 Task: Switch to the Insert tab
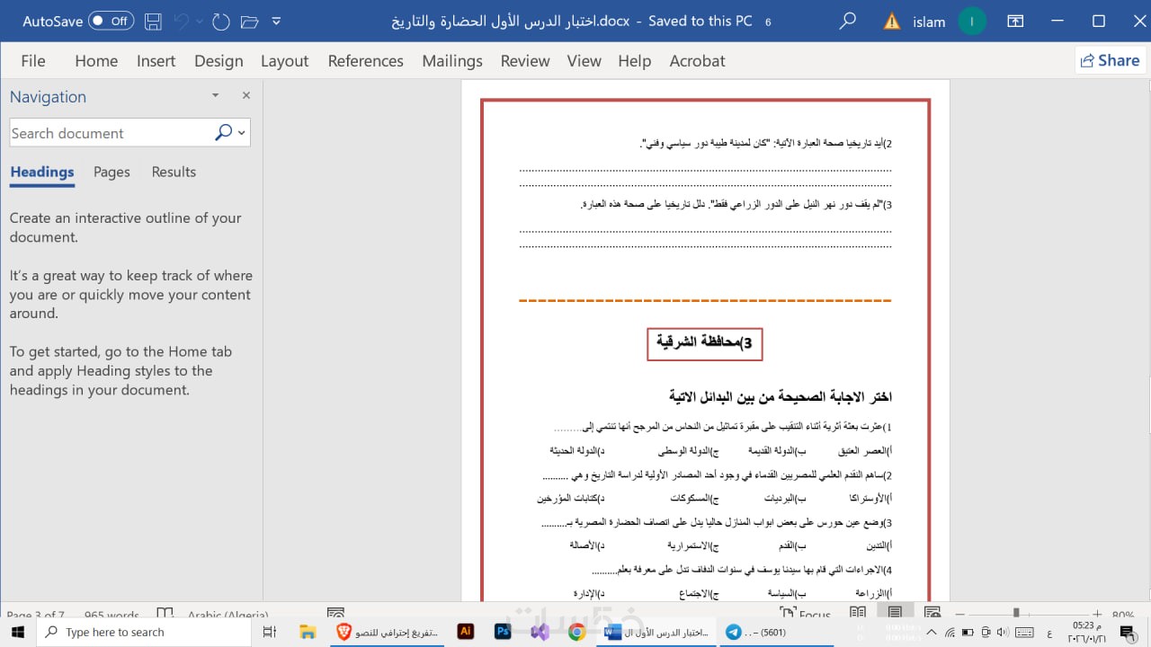pos(156,61)
